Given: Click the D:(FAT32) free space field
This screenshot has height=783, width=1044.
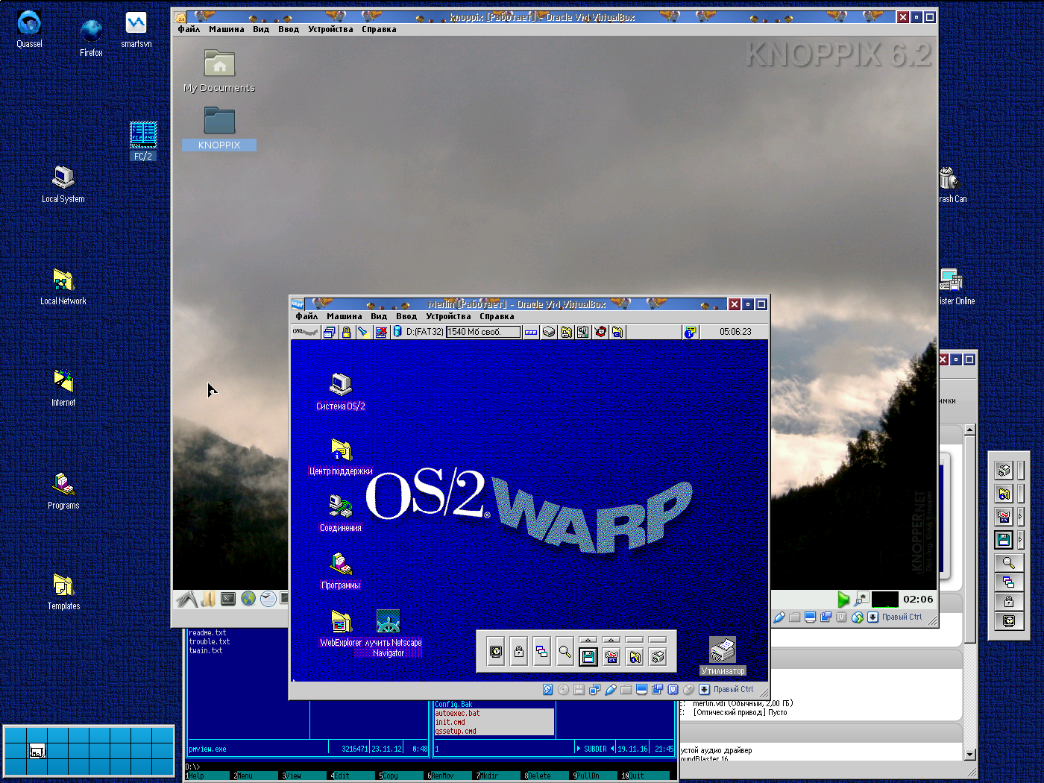Looking at the screenshot, I should click(483, 332).
